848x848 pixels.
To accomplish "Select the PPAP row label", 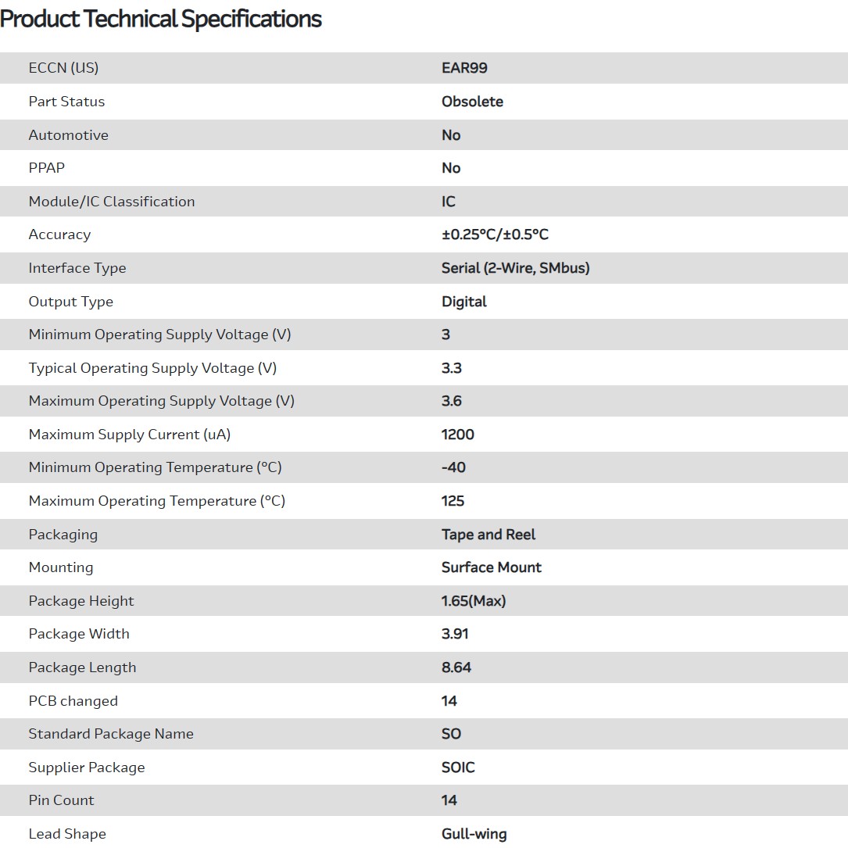I will (47, 168).
